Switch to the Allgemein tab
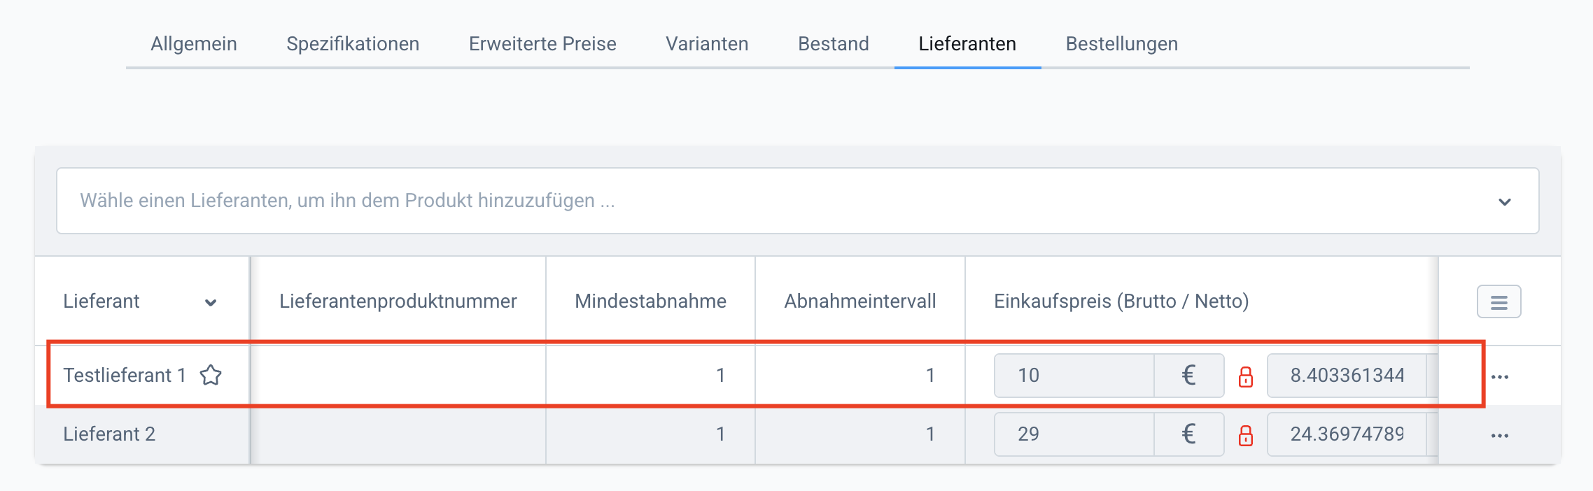 pyautogui.click(x=194, y=44)
